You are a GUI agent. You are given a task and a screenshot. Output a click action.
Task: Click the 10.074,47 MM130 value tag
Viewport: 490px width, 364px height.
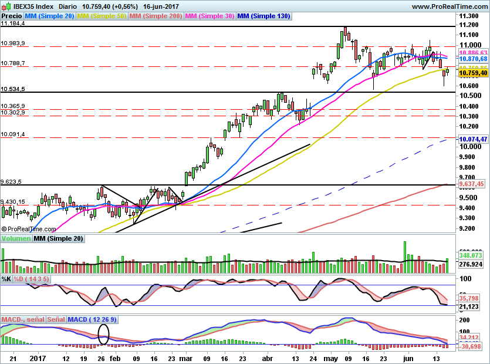pyautogui.click(x=473, y=139)
